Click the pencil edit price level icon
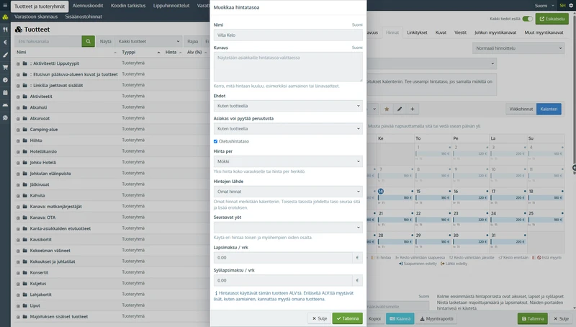The image size is (576, 327). (x=400, y=109)
